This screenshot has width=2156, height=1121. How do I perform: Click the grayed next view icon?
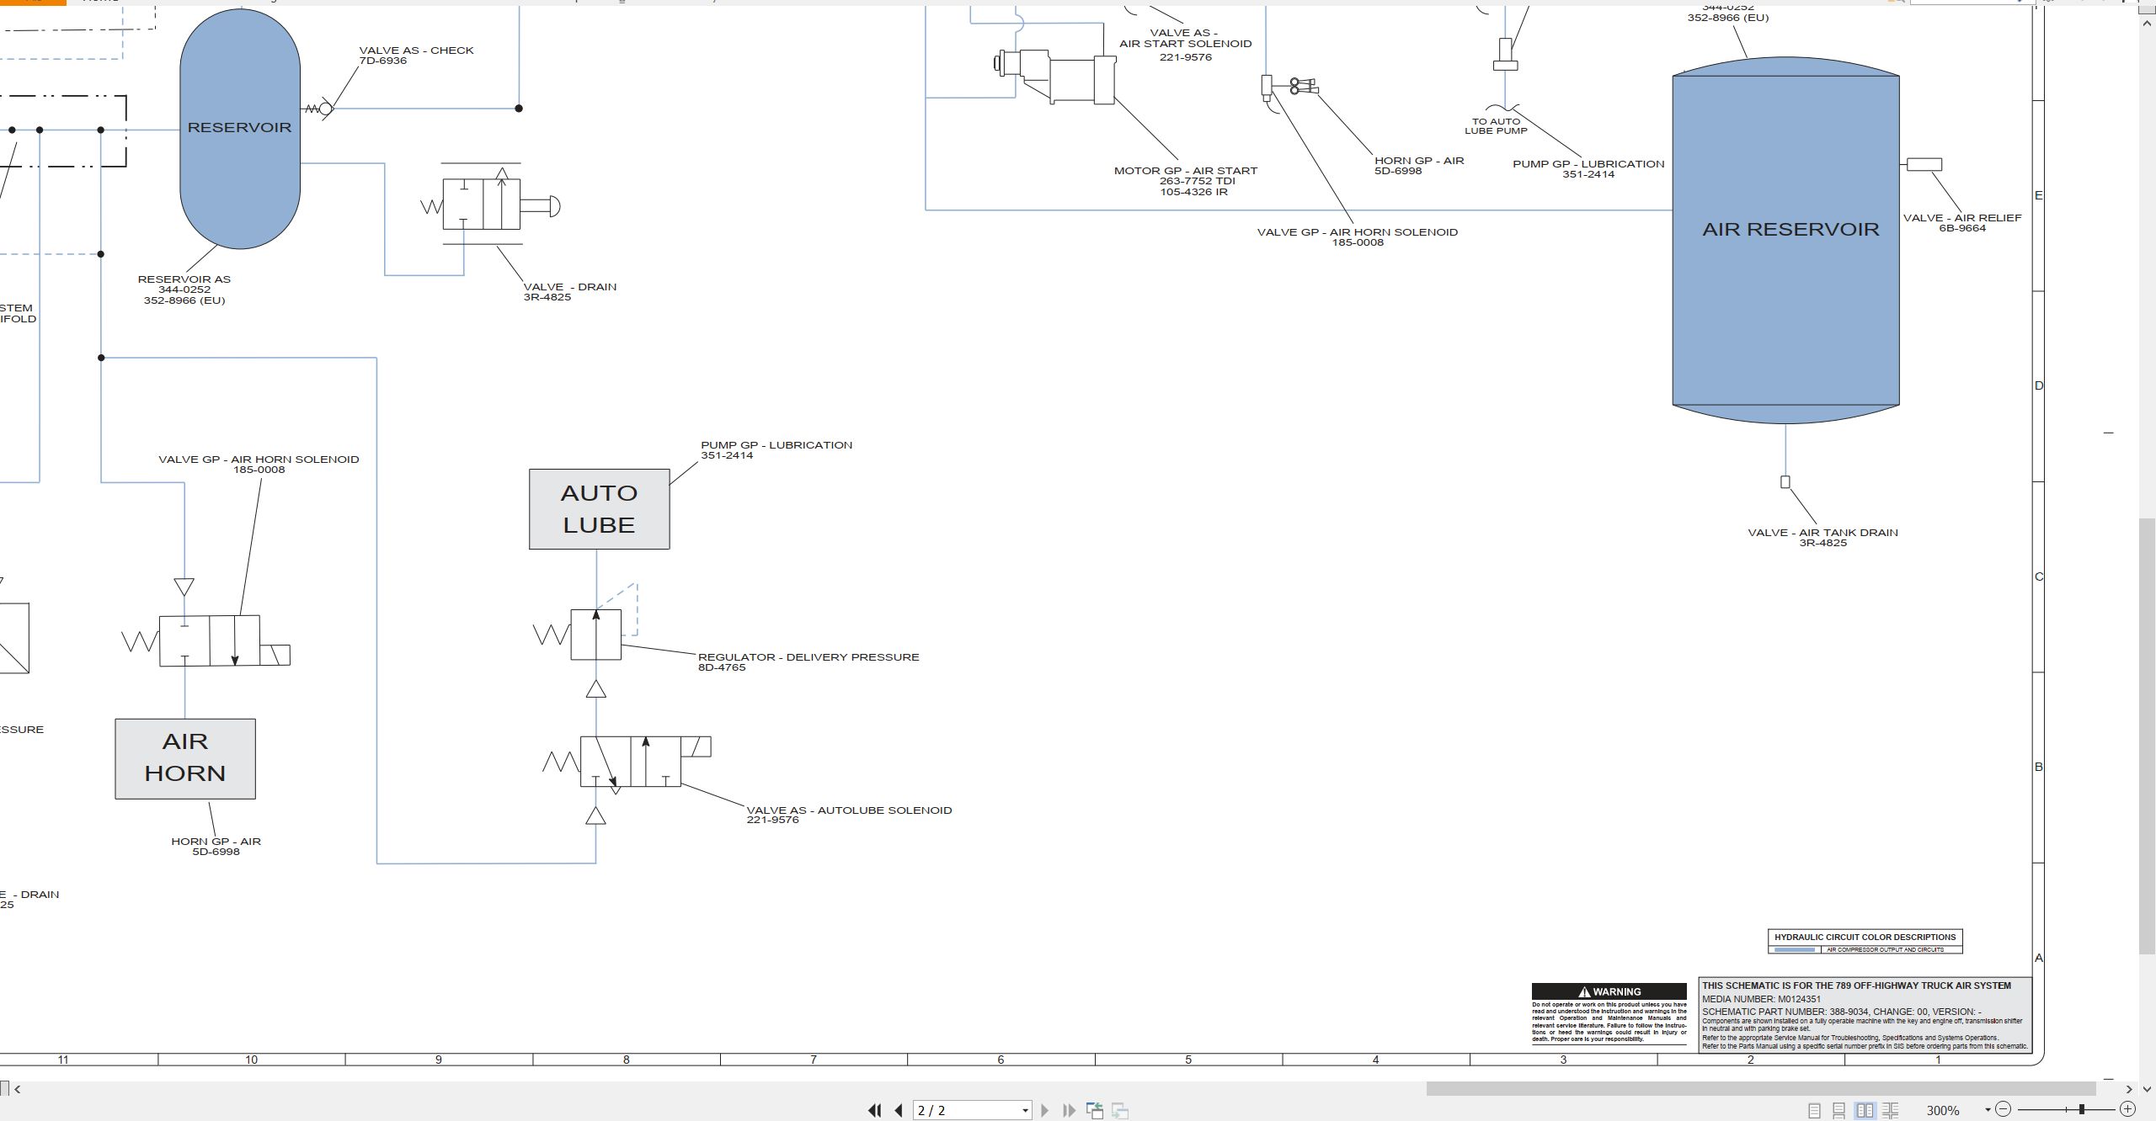[1120, 1110]
